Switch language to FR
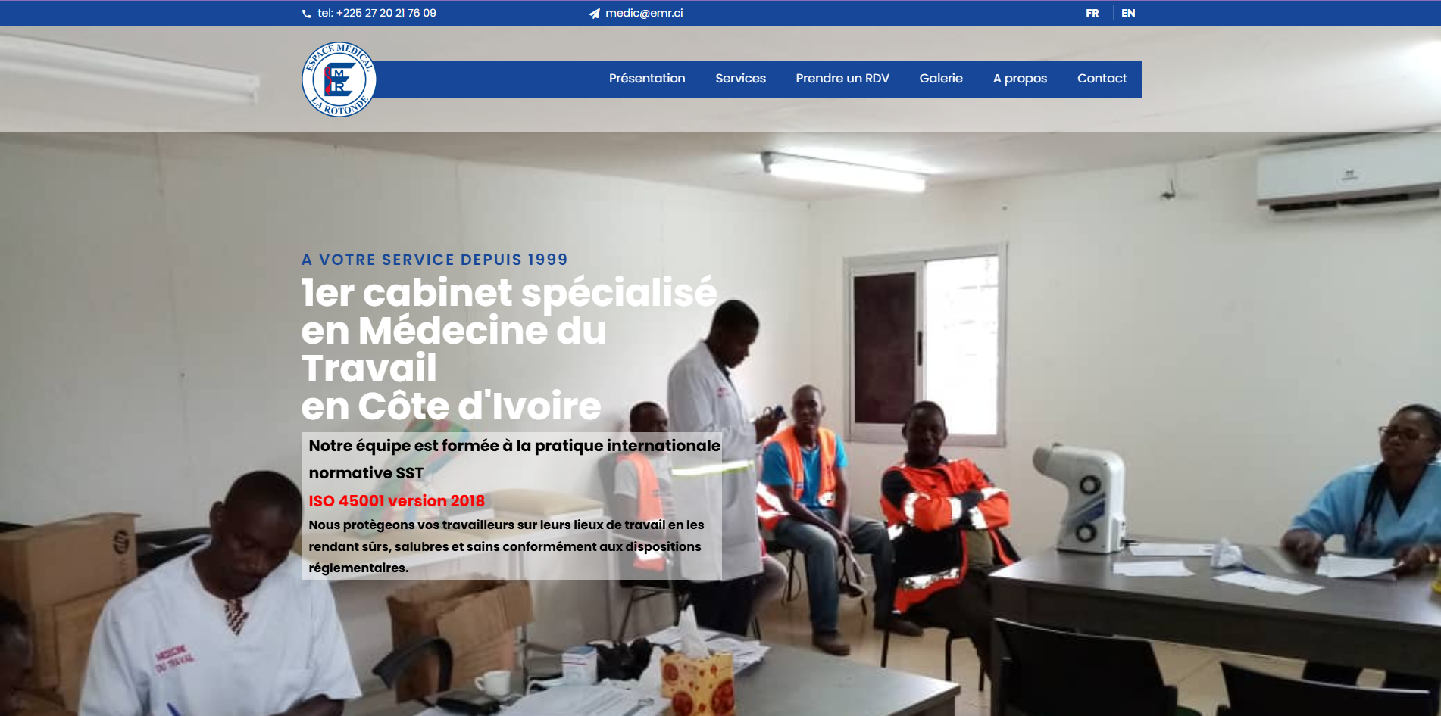Image resolution: width=1441 pixels, height=716 pixels. coord(1092,13)
